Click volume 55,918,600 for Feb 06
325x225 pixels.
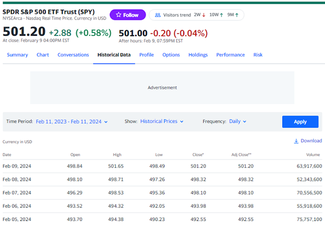coord(309,206)
